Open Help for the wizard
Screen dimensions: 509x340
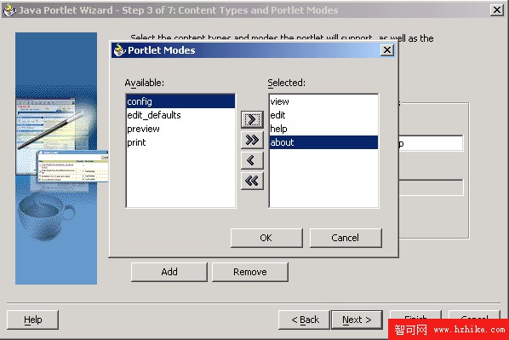33,320
